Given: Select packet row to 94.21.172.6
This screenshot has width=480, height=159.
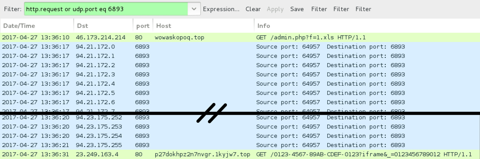Looking at the screenshot, I should (x=240, y=102).
